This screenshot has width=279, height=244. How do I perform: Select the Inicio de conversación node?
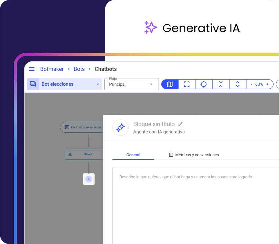click(82, 127)
